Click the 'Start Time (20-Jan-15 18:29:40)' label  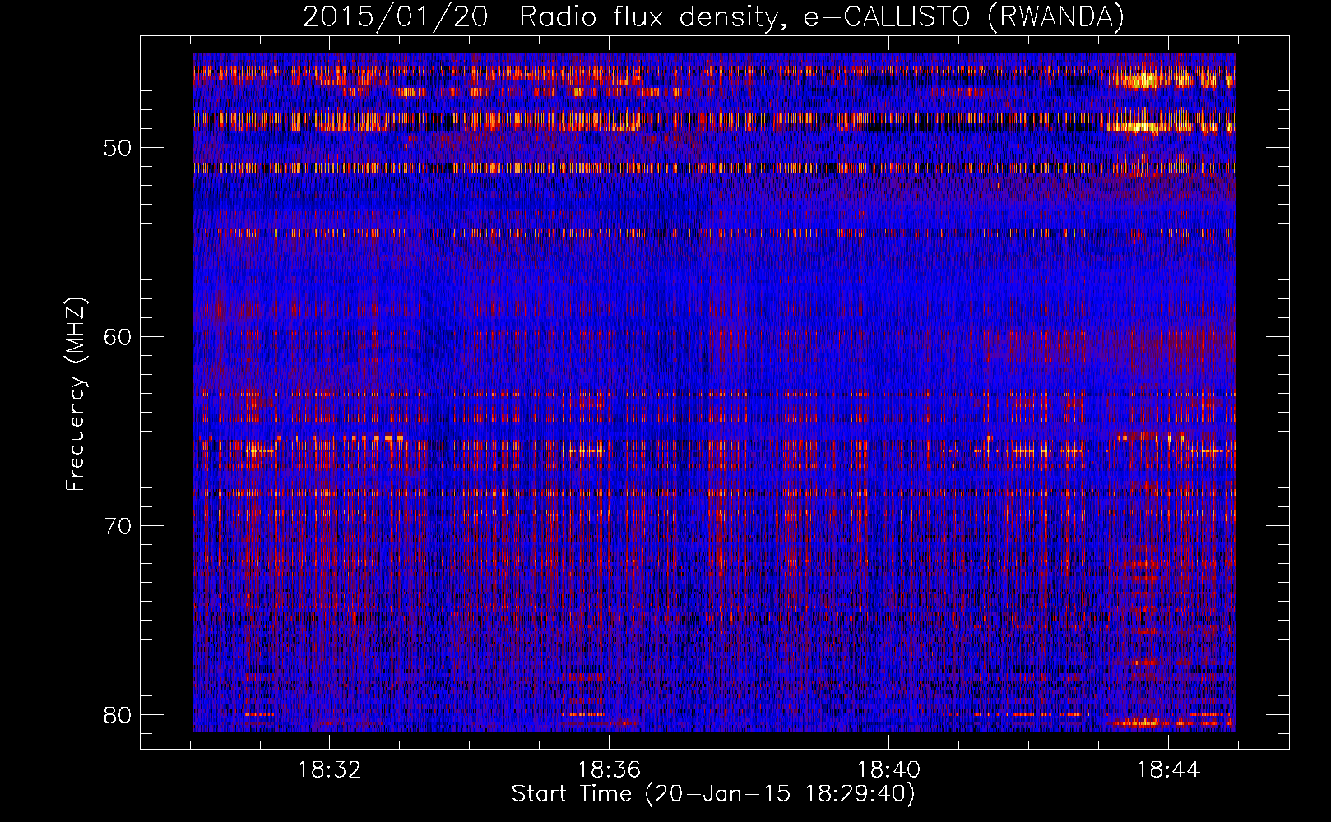tap(713, 794)
